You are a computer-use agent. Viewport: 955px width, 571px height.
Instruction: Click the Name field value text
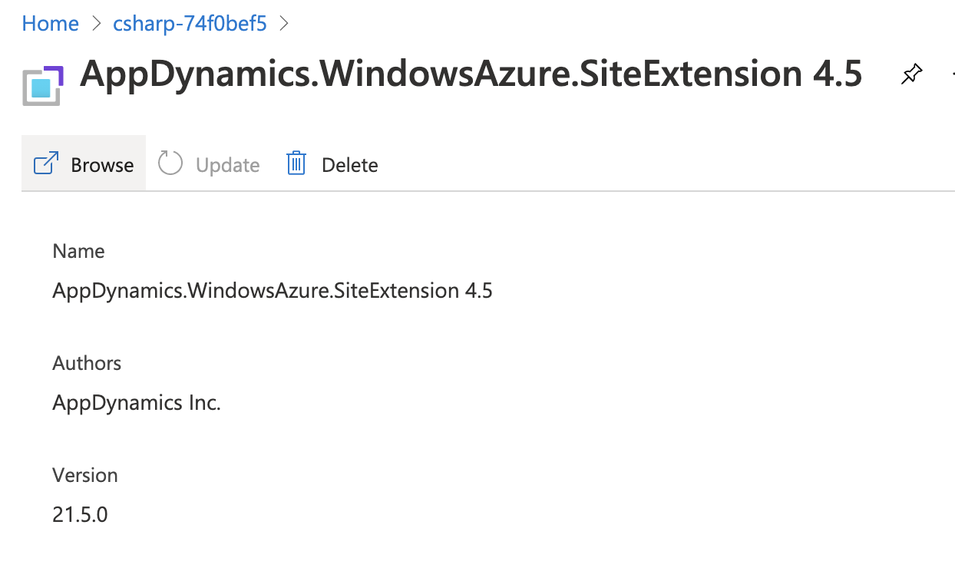tap(273, 290)
